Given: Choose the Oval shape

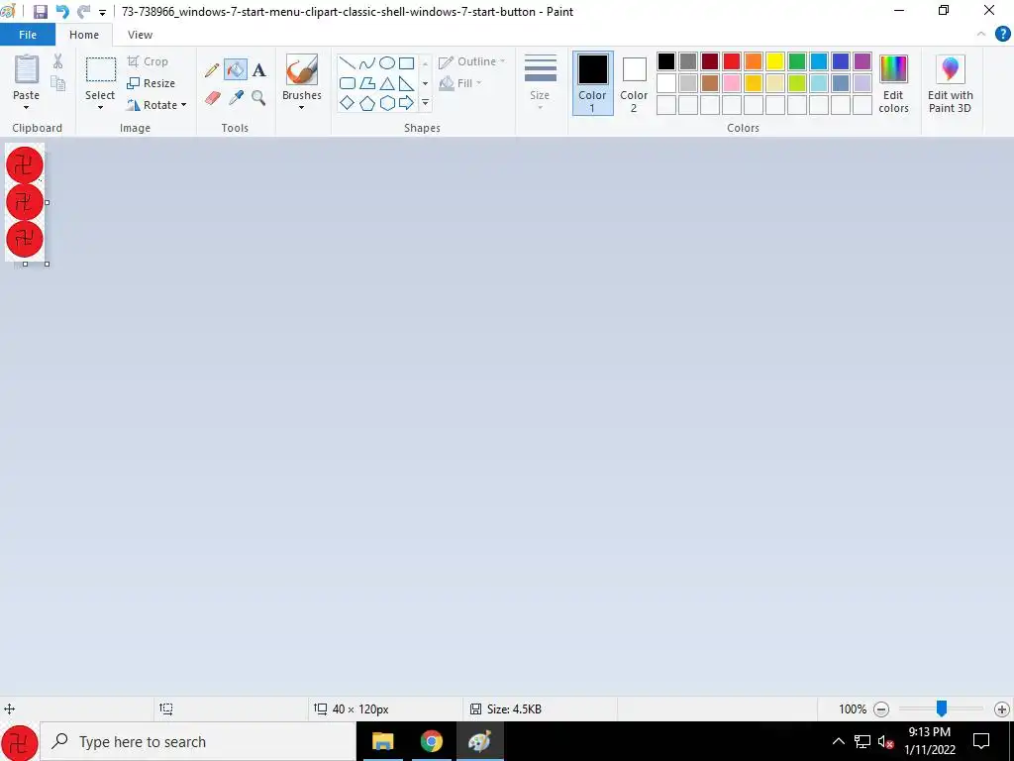Looking at the screenshot, I should click(x=387, y=63).
